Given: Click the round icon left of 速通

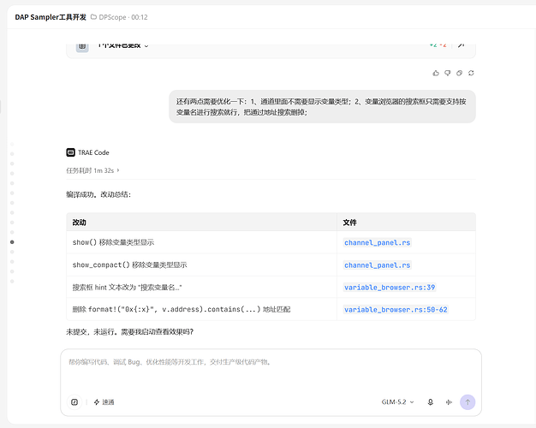Looking at the screenshot, I should coord(74,402).
